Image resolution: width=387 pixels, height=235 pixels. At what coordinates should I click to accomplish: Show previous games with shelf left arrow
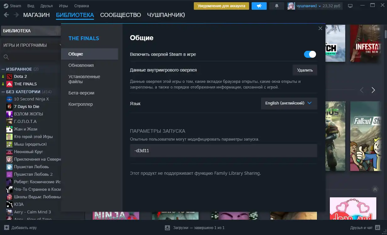362,90
